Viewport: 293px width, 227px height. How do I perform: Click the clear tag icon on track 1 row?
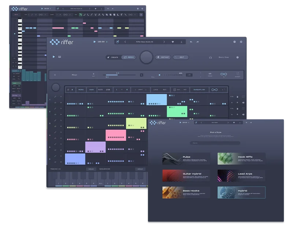coord(243,103)
